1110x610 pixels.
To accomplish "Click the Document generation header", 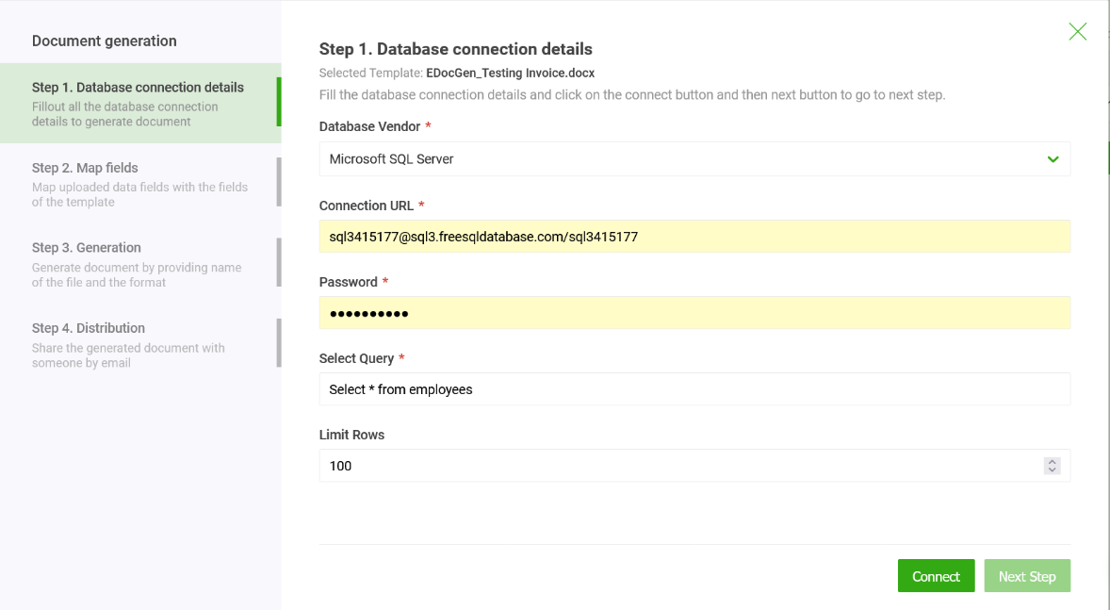I will point(104,41).
